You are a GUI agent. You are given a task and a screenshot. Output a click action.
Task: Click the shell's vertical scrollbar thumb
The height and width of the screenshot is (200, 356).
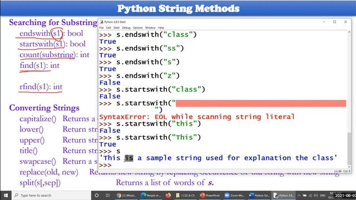[349, 149]
